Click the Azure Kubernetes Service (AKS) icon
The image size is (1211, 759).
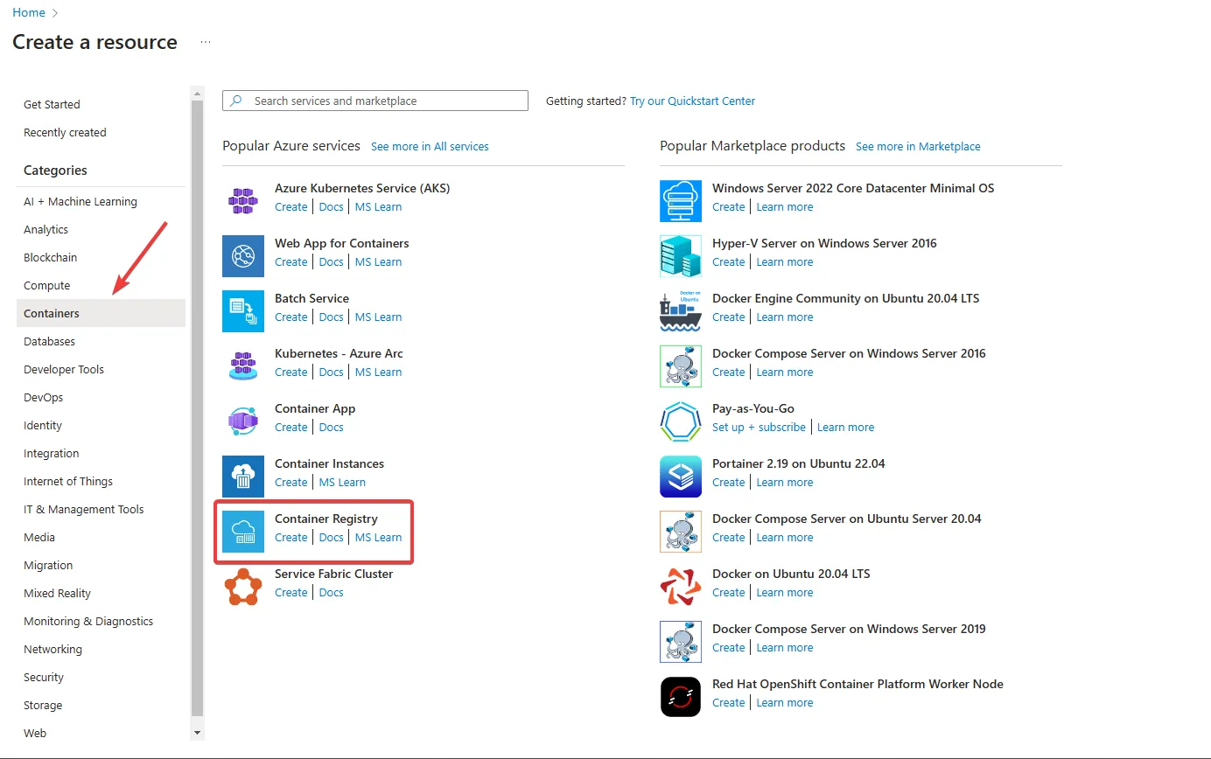click(243, 201)
